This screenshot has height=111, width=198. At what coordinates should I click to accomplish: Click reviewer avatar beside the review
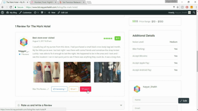coord(24,42)
